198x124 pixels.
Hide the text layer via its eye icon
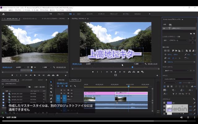click(x=164, y=29)
